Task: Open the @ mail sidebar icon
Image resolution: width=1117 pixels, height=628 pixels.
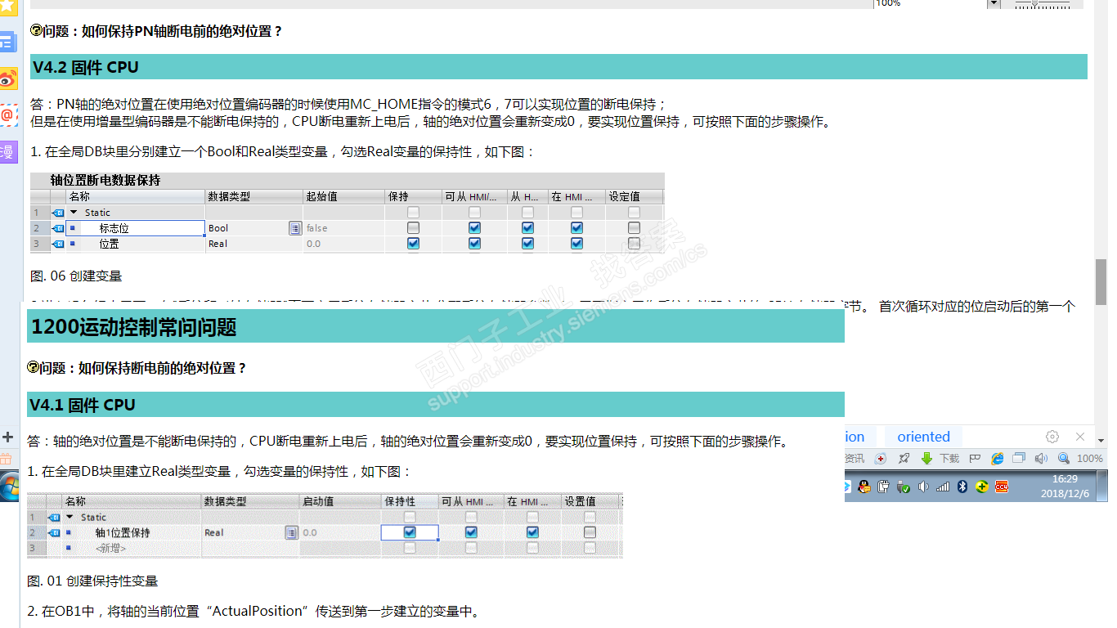Action: coord(8,115)
